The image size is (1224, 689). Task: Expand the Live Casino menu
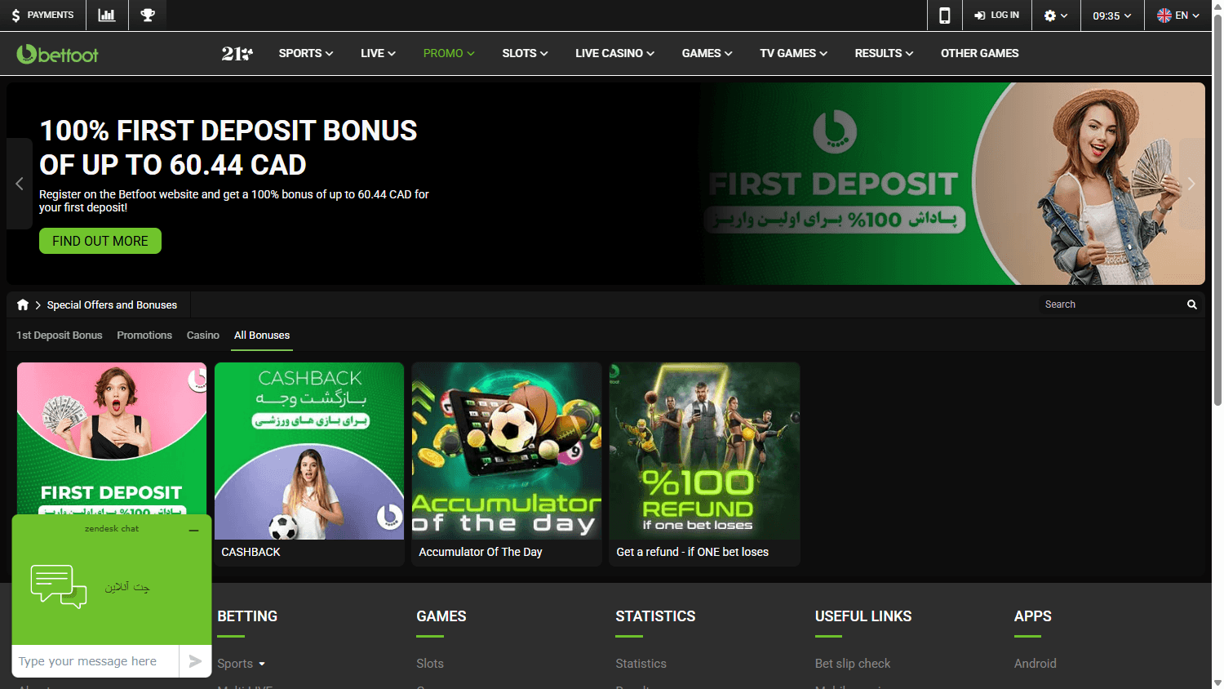click(x=614, y=53)
